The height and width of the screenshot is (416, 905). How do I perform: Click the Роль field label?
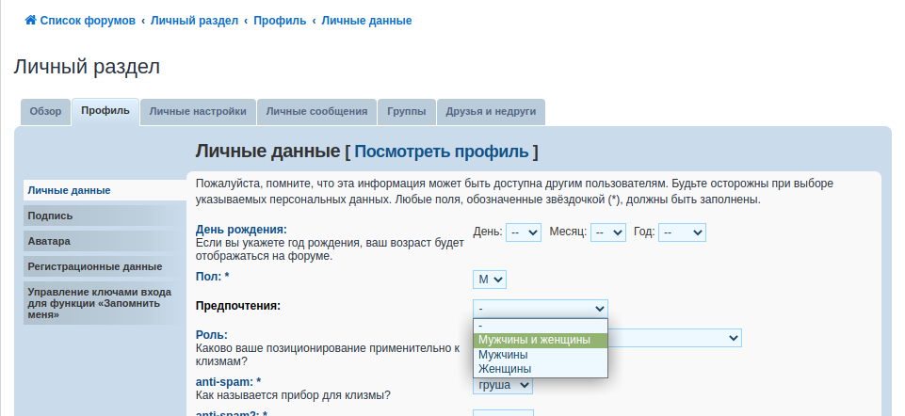pos(212,335)
